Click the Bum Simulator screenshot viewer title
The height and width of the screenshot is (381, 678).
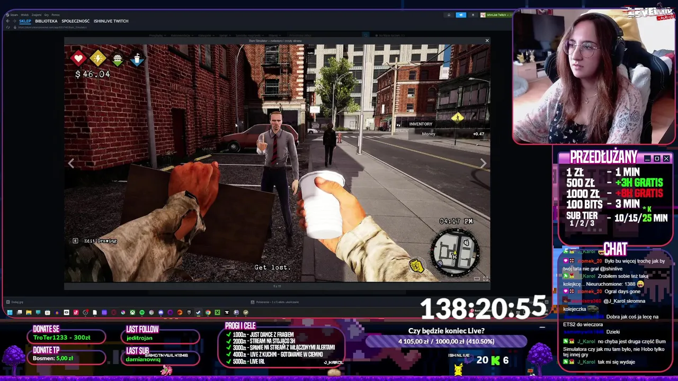point(275,41)
